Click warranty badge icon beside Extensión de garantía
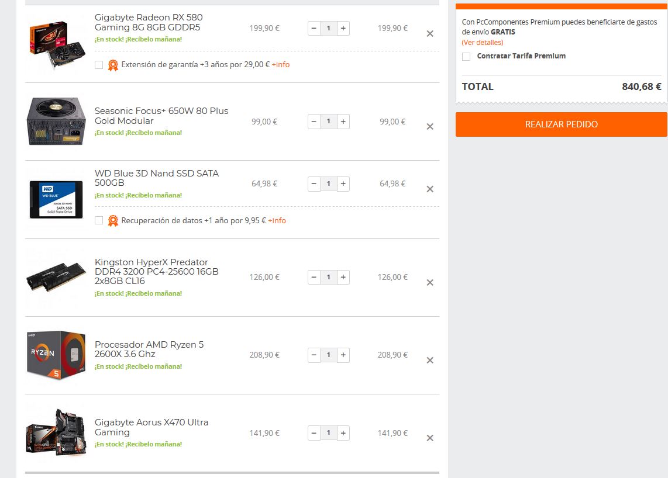The image size is (668, 478). [x=113, y=65]
